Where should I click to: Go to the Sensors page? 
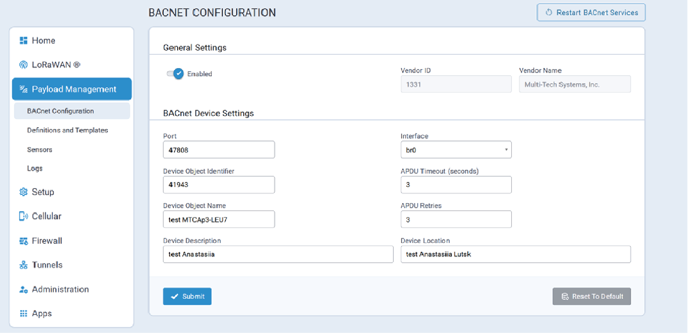pos(40,150)
